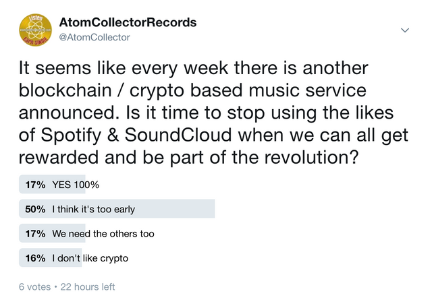Click the word "Spotify" in the tweet

71,136
